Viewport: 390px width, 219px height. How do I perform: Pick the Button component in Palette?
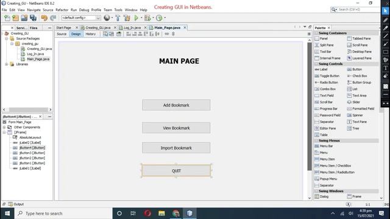355,69
